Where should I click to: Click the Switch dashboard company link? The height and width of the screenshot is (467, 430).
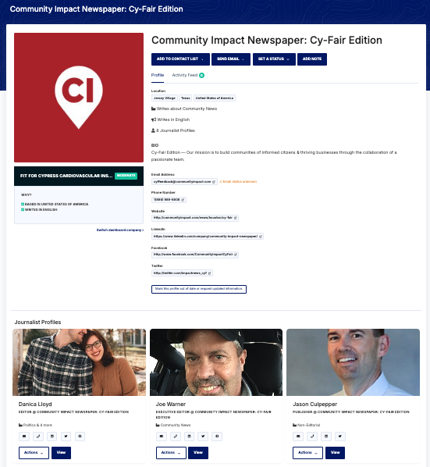click(120, 230)
